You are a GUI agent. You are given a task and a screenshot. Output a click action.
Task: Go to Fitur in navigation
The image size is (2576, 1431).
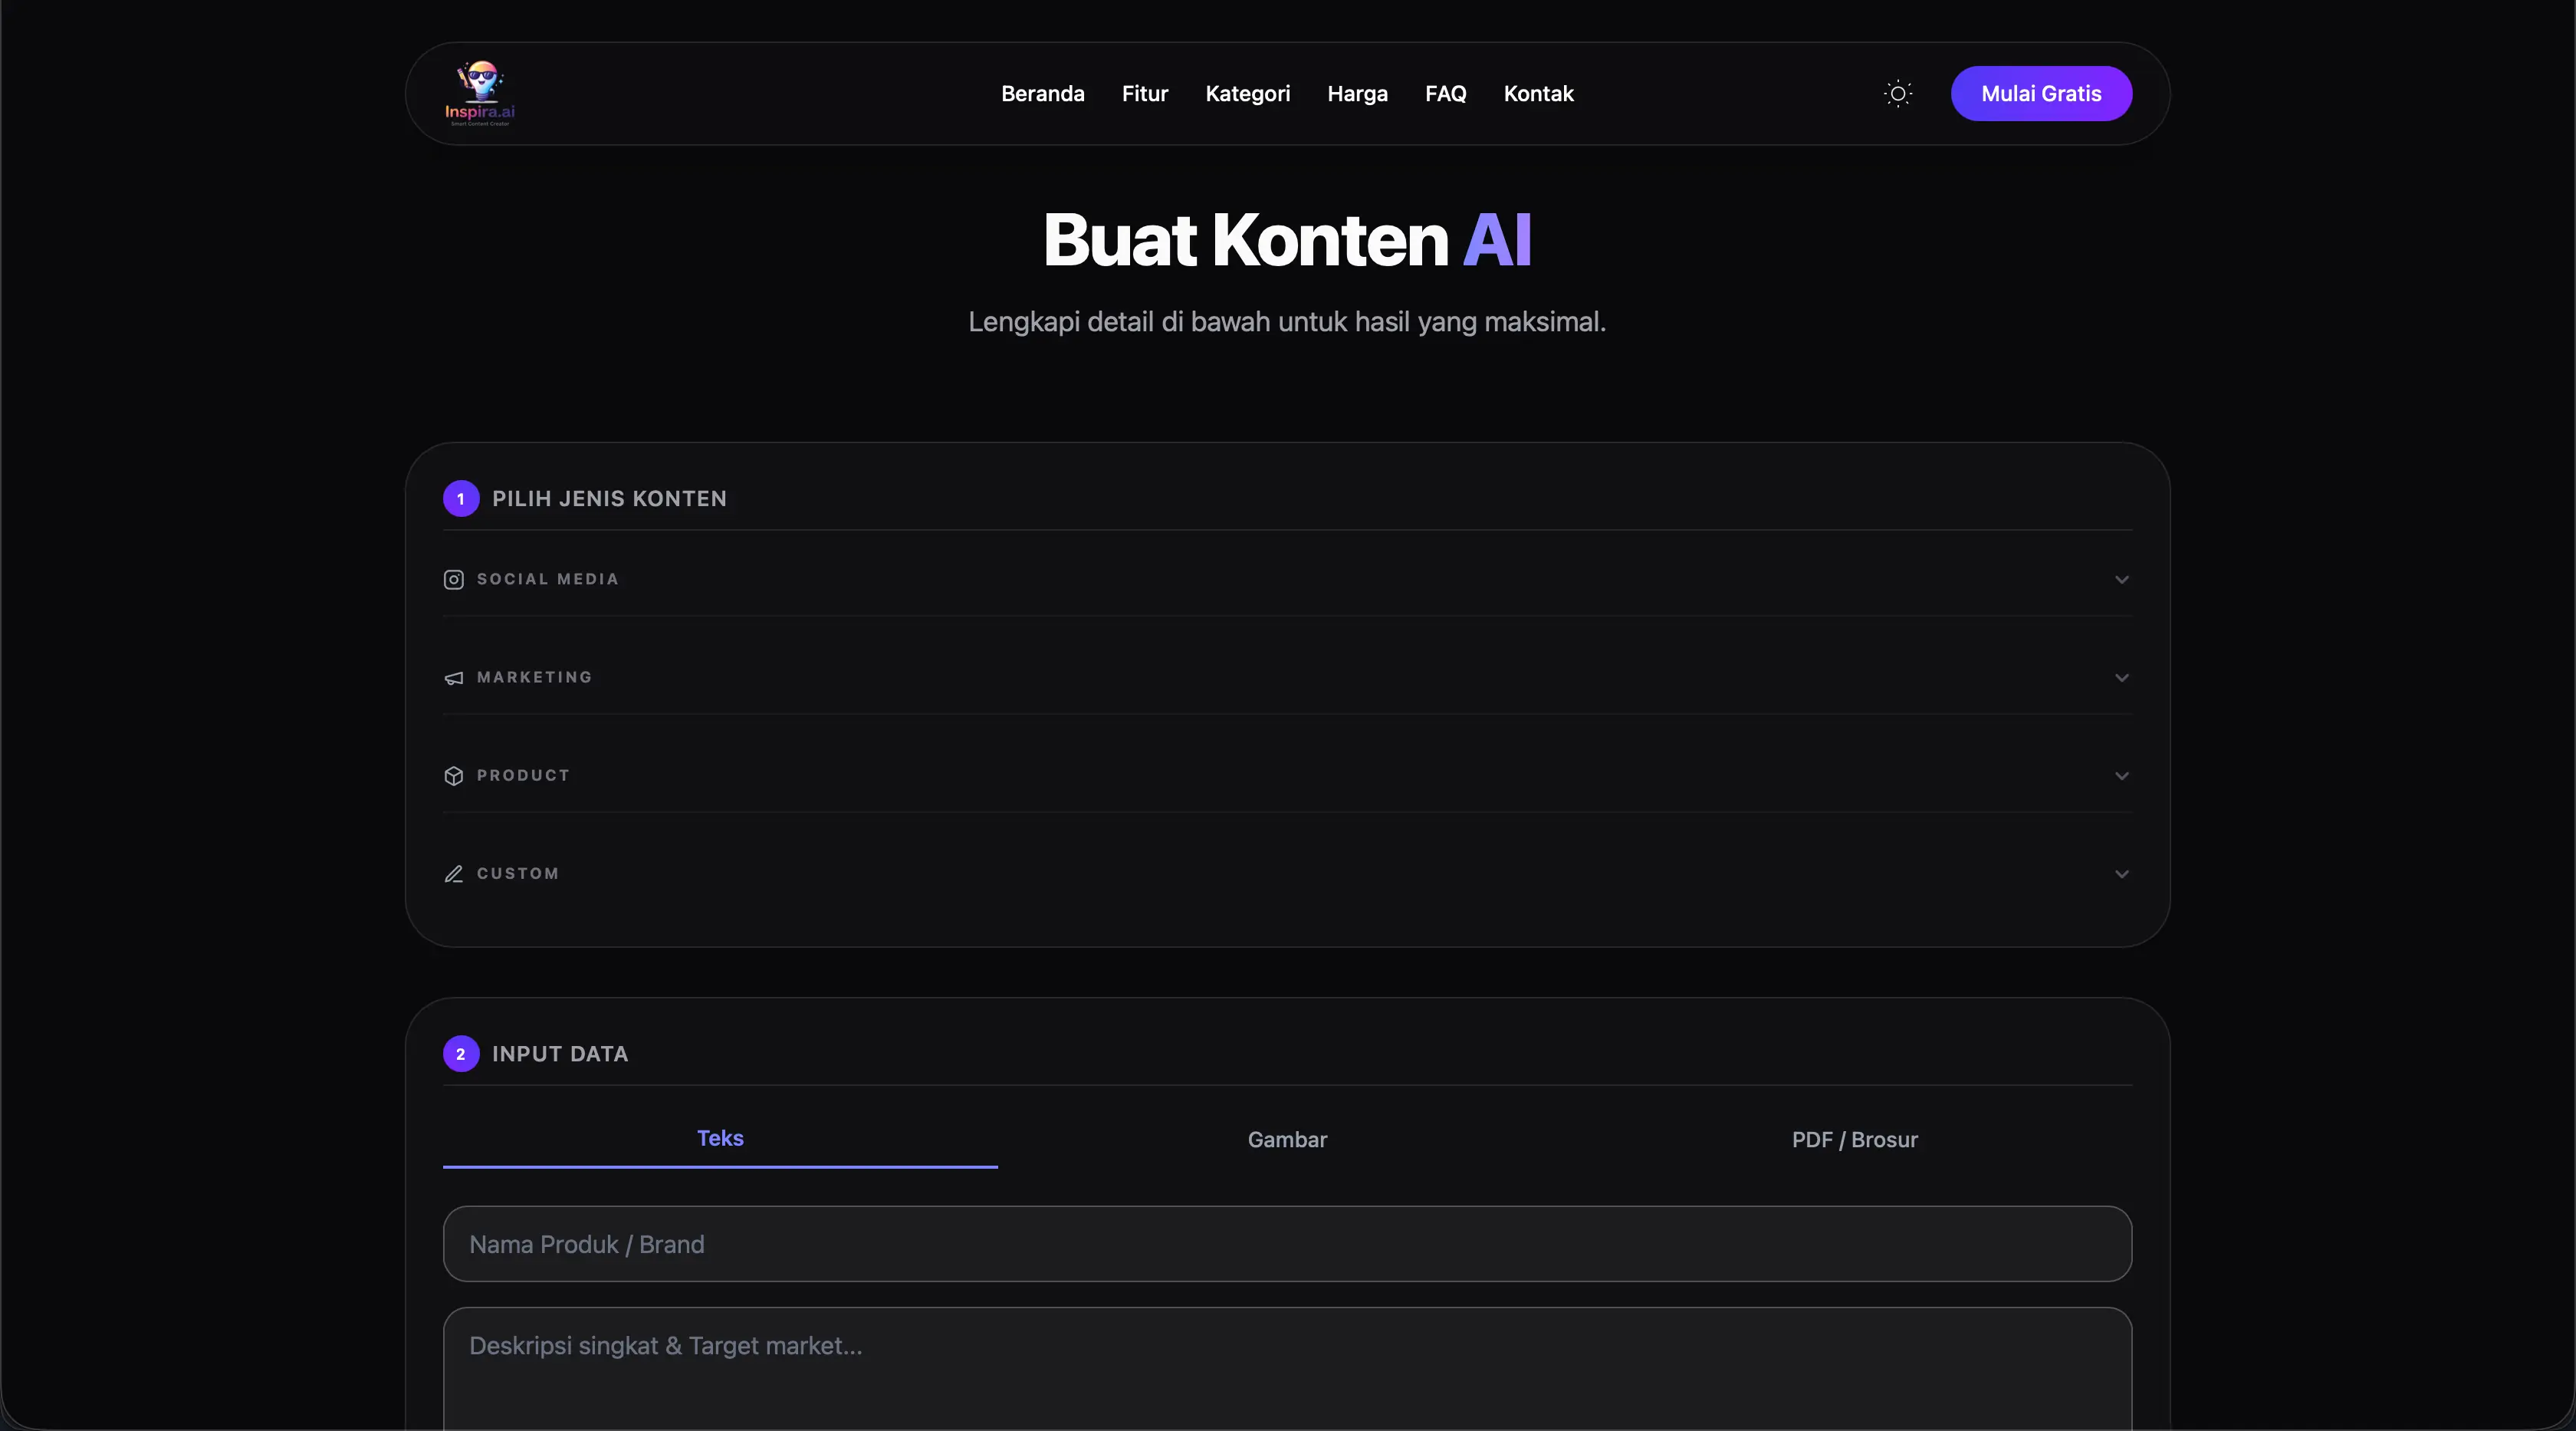[1144, 94]
